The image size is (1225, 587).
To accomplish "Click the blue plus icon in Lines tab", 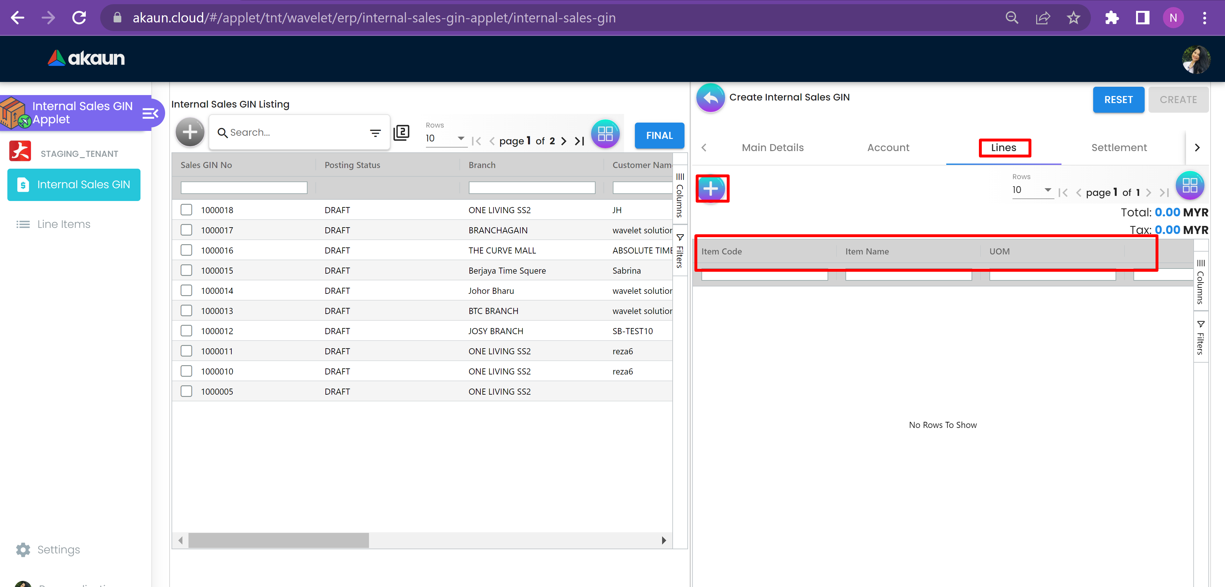I will point(711,189).
